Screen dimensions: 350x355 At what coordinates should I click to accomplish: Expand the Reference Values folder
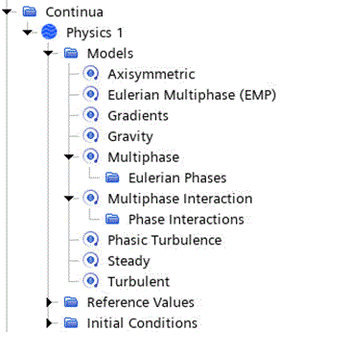pyautogui.click(x=49, y=302)
